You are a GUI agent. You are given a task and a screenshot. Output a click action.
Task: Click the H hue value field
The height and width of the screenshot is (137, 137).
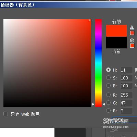(127, 70)
